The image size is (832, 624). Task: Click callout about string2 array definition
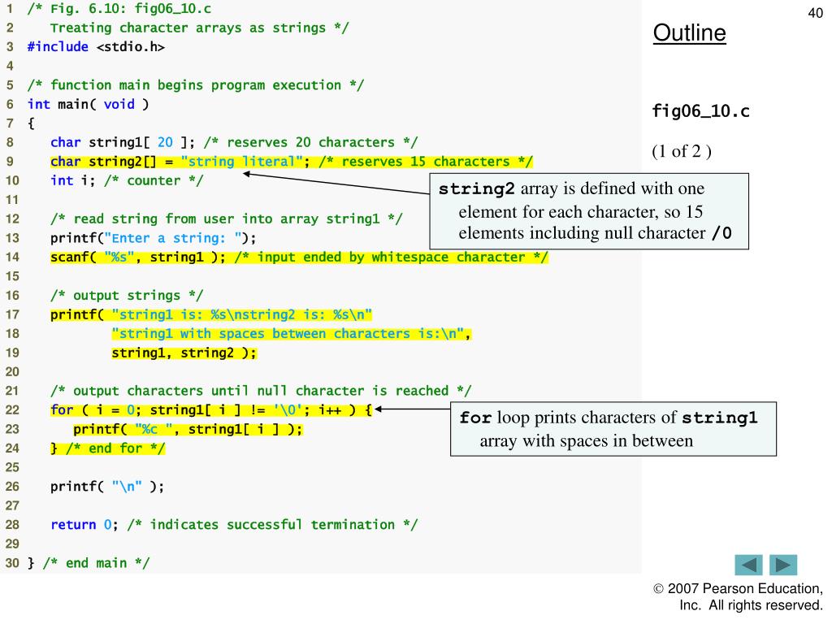click(589, 211)
